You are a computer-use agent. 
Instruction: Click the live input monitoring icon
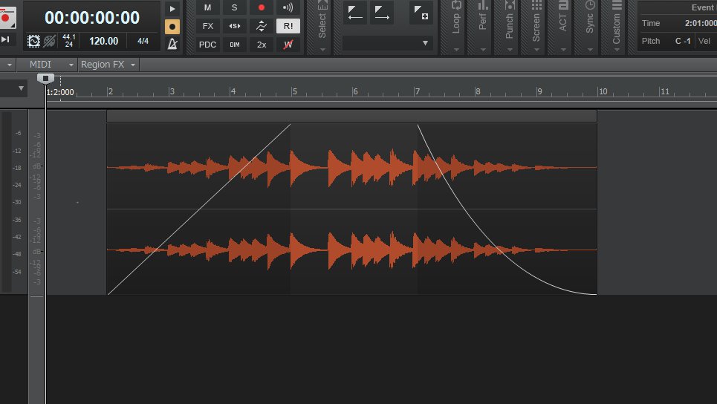pyautogui.click(x=288, y=7)
